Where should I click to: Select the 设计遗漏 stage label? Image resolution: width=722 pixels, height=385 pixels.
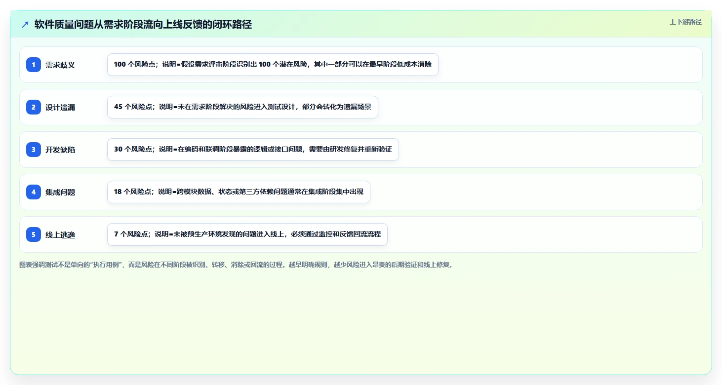click(60, 107)
